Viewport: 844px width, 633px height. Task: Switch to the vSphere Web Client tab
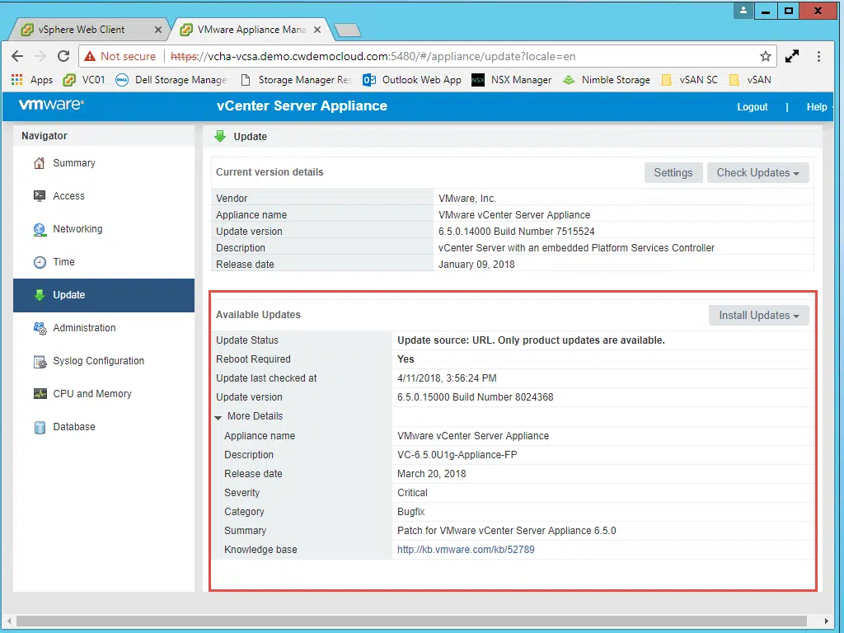pos(90,30)
